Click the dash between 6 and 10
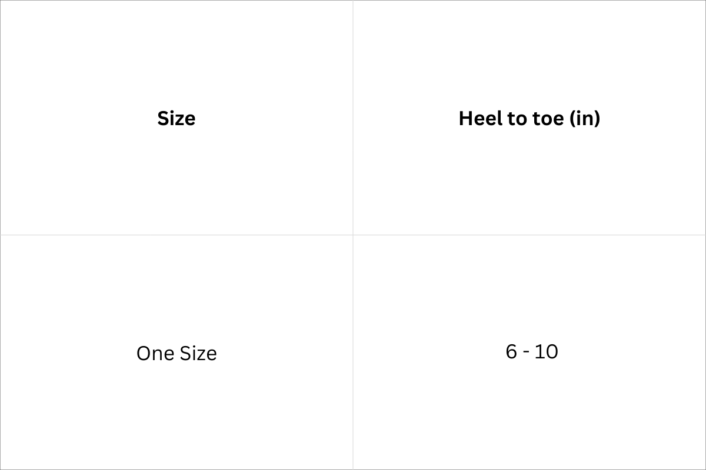The height and width of the screenshot is (470, 706). point(526,352)
